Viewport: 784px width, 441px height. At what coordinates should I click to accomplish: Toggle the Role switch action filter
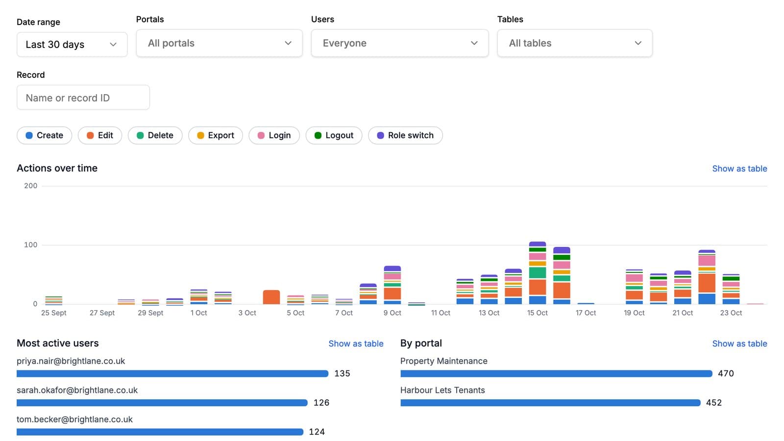pyautogui.click(x=405, y=135)
